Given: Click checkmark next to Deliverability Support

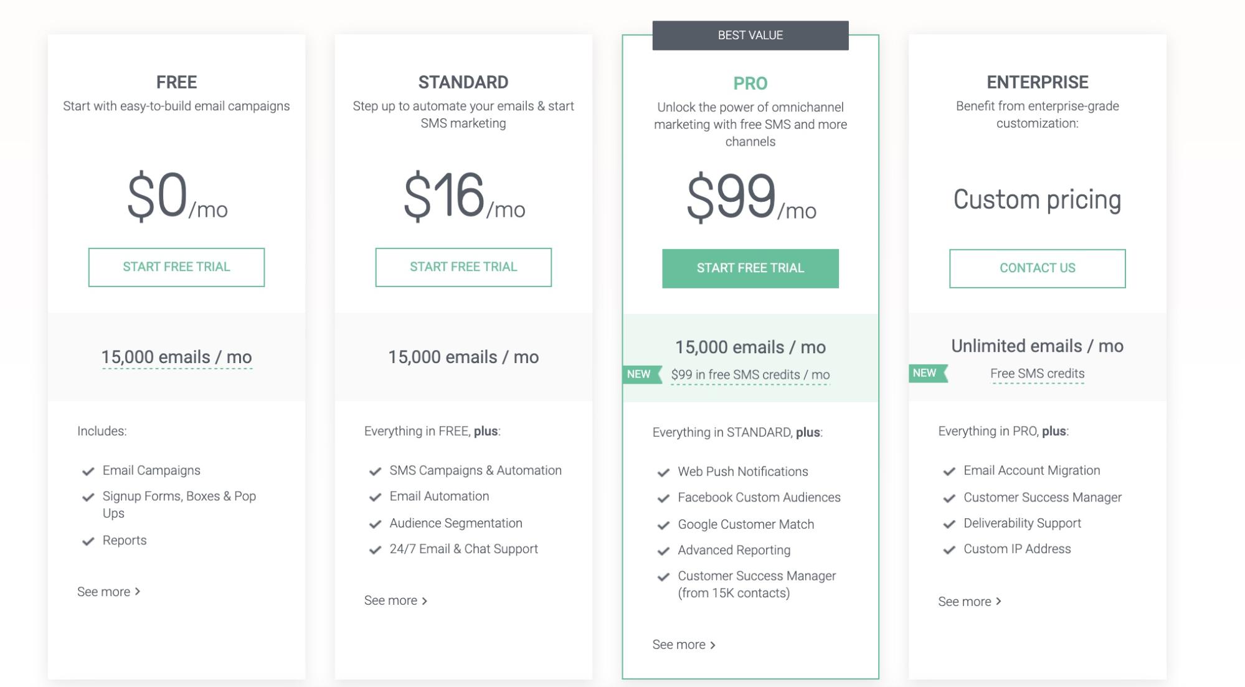Looking at the screenshot, I should click(949, 524).
